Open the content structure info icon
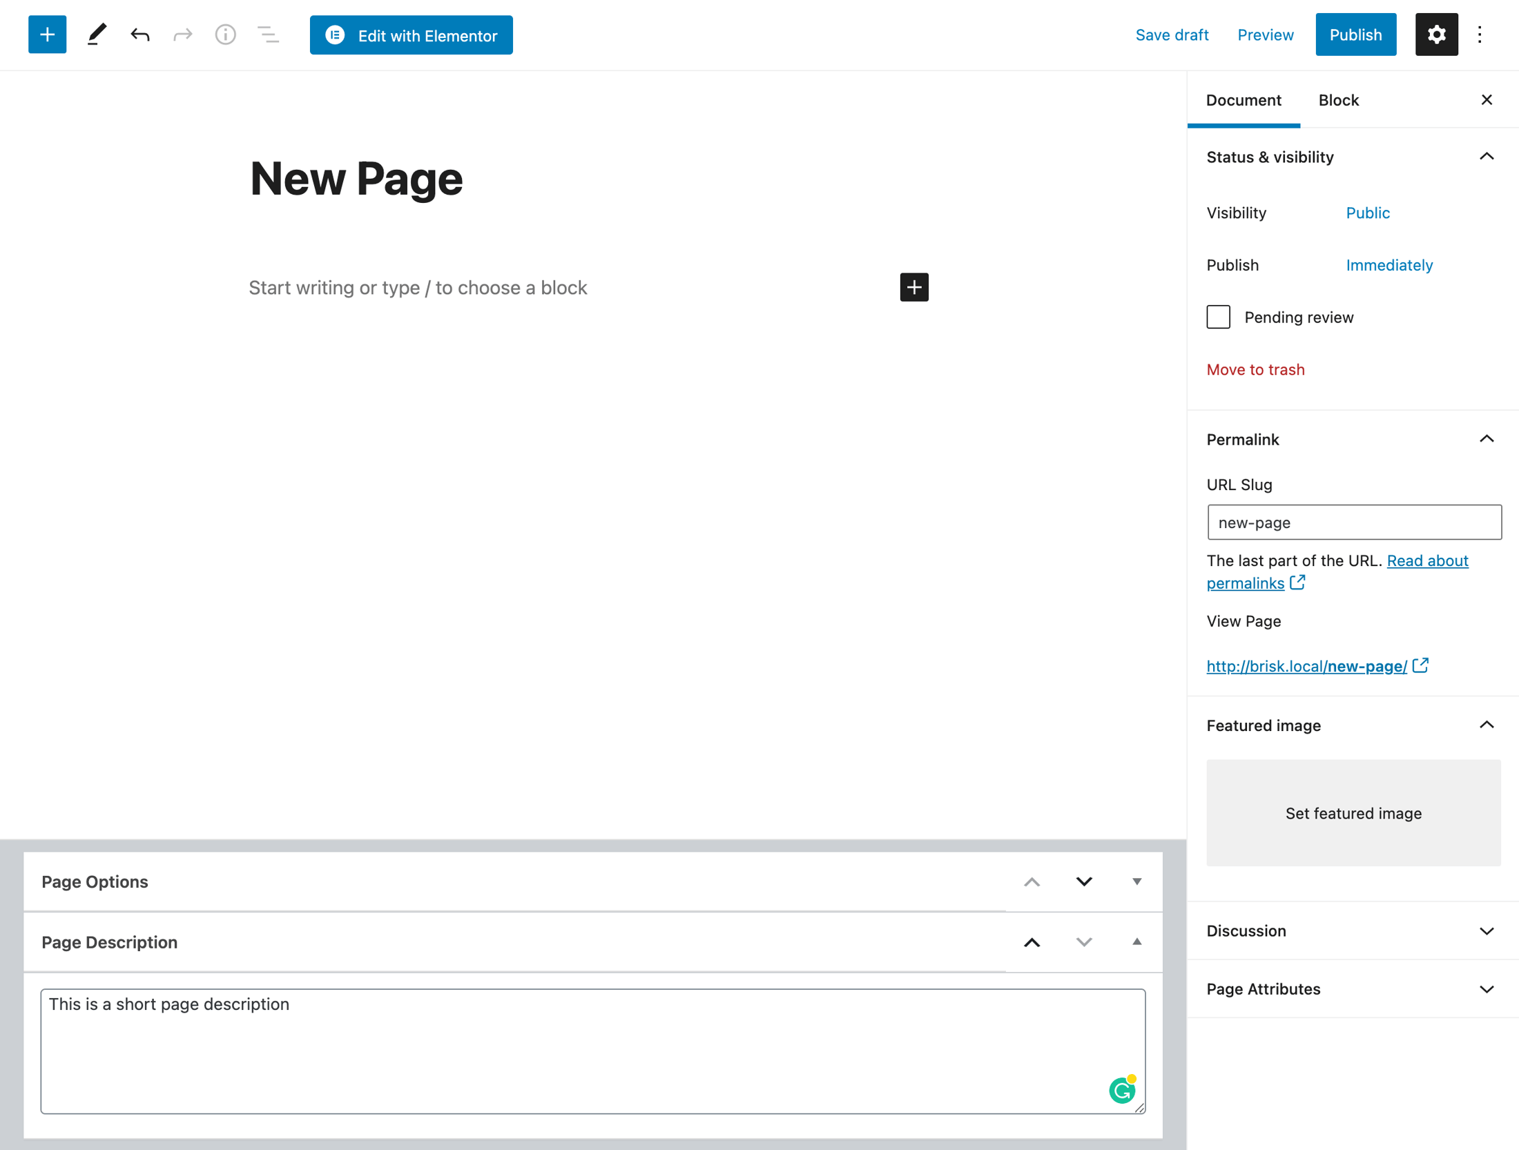 point(226,35)
